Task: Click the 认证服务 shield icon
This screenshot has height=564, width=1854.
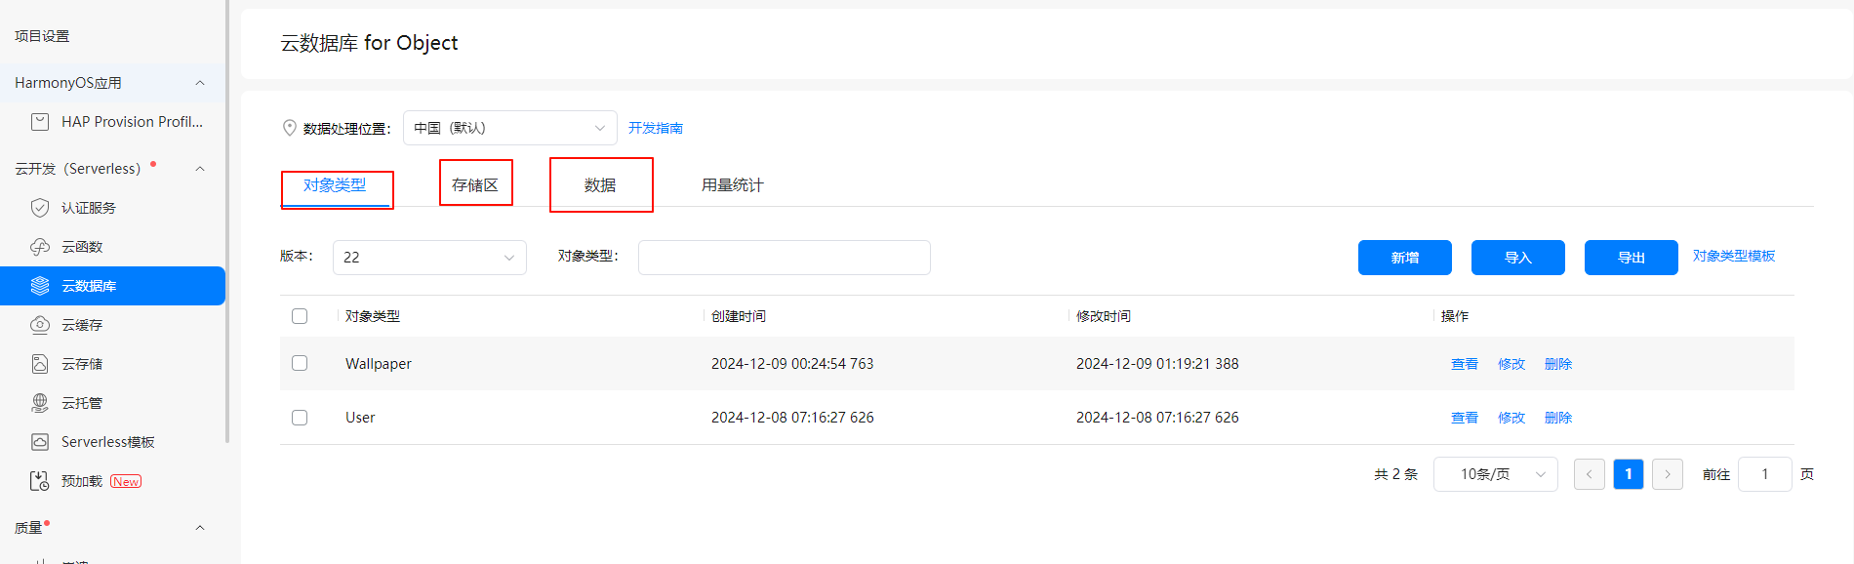Action: coord(40,208)
